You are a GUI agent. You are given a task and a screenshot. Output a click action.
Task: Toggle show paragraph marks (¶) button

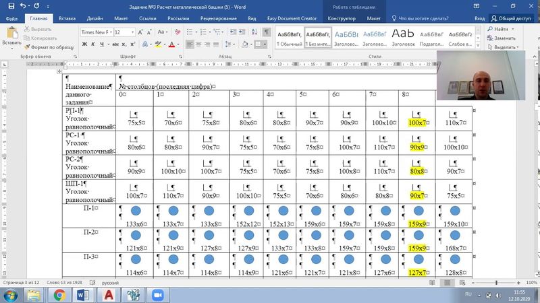pos(267,32)
